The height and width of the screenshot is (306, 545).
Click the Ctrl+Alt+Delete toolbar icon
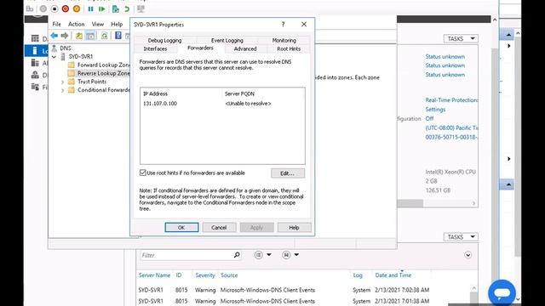click(x=30, y=9)
